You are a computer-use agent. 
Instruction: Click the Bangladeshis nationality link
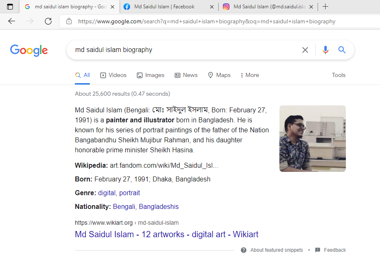(x=158, y=206)
